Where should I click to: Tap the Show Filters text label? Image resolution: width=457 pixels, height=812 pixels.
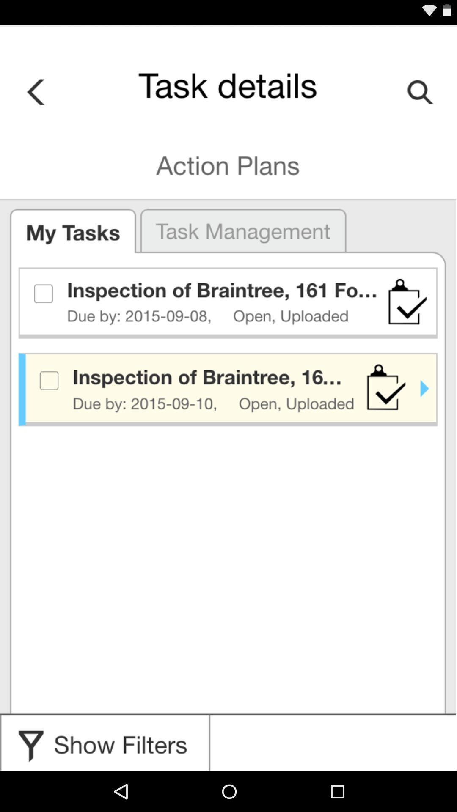[121, 745]
